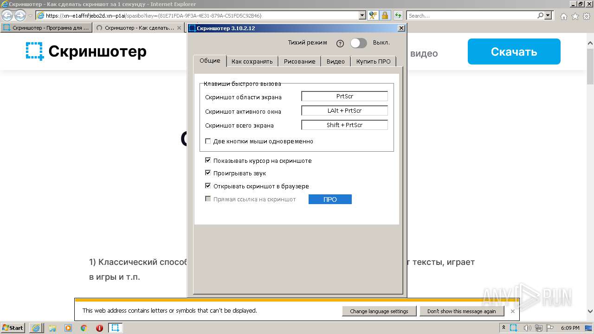Click the volume speaker tray icon
Image resolution: width=594 pixels, height=334 pixels.
pos(527,328)
